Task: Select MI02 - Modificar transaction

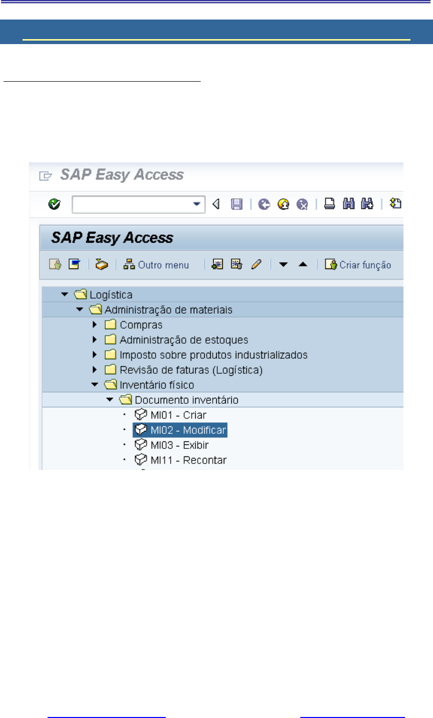Action: 188,430
